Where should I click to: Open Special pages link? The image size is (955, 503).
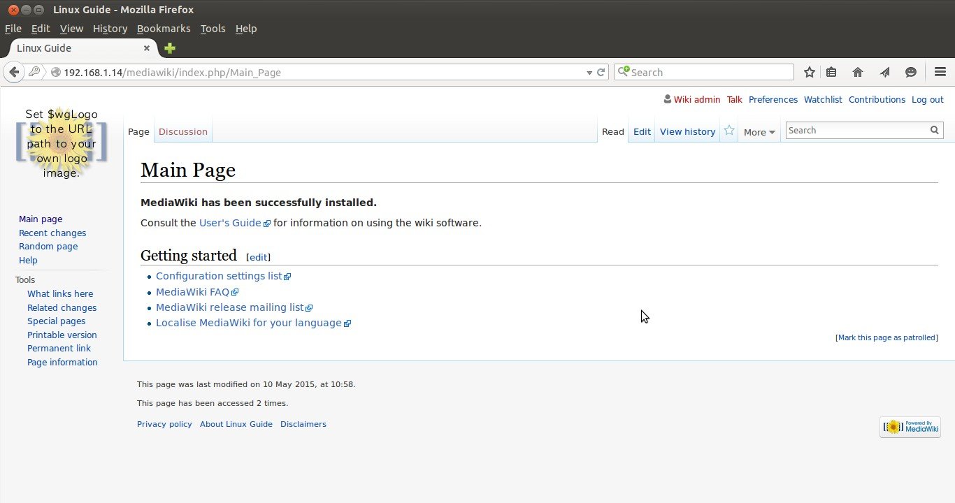coord(57,321)
